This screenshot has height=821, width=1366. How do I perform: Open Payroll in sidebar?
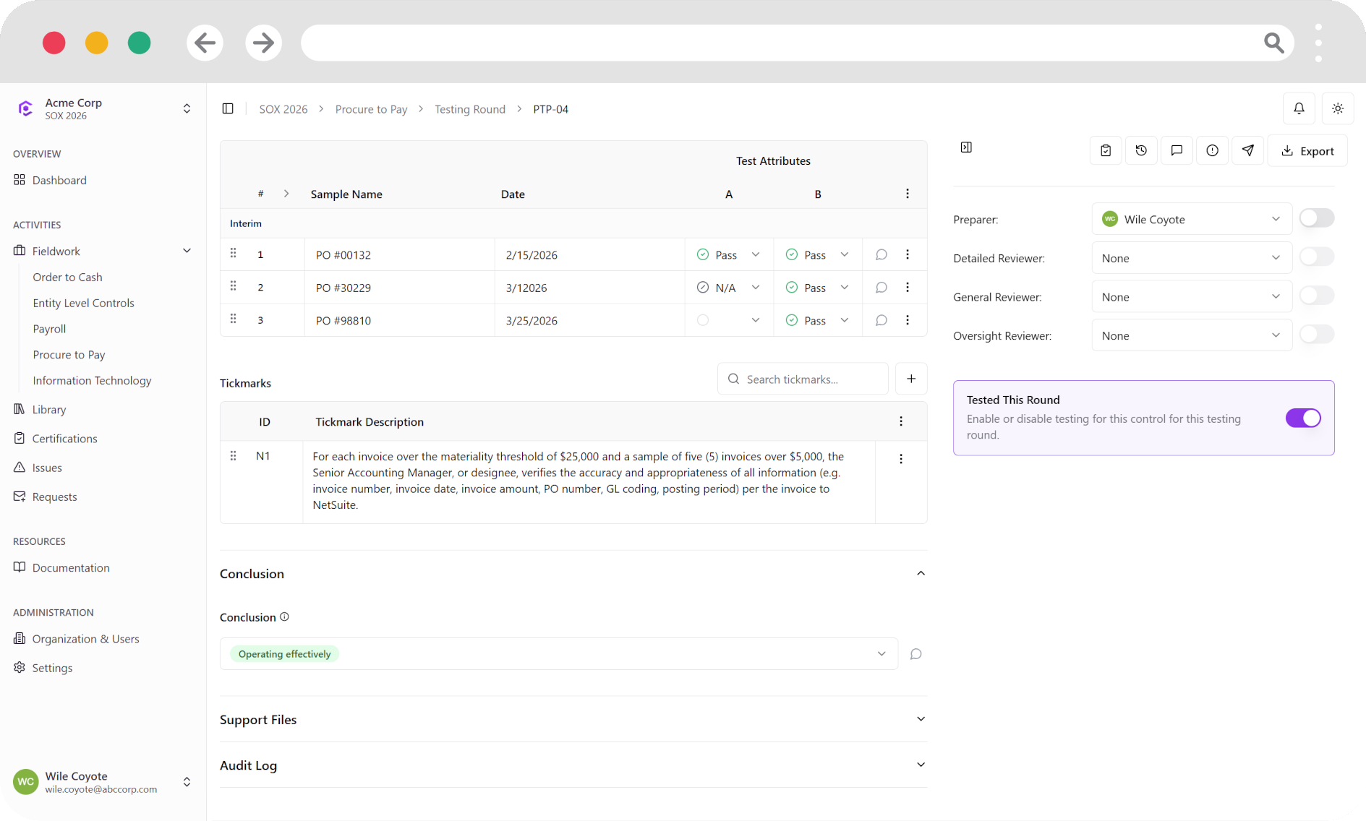tap(49, 329)
